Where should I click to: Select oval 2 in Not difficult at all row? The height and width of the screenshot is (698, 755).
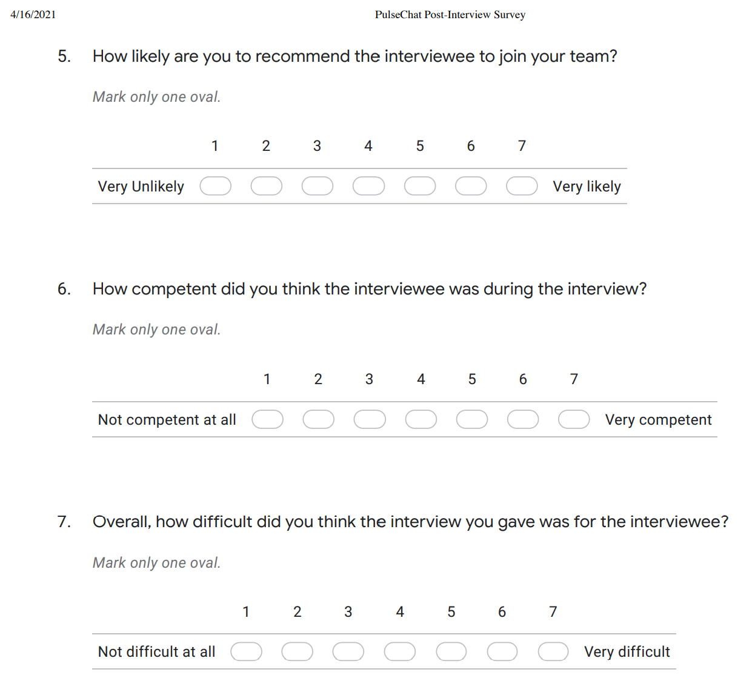[298, 651]
